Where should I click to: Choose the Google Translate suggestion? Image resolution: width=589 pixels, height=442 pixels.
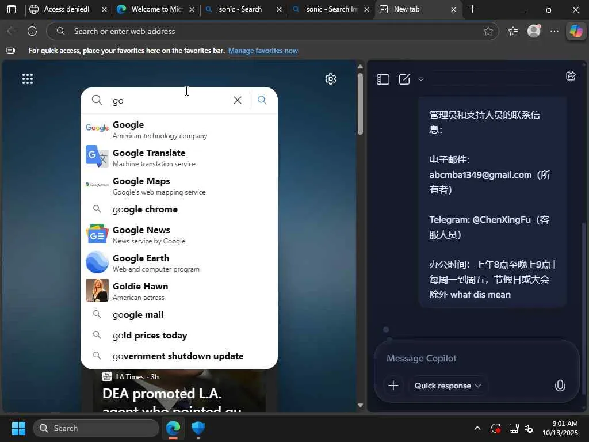179,158
